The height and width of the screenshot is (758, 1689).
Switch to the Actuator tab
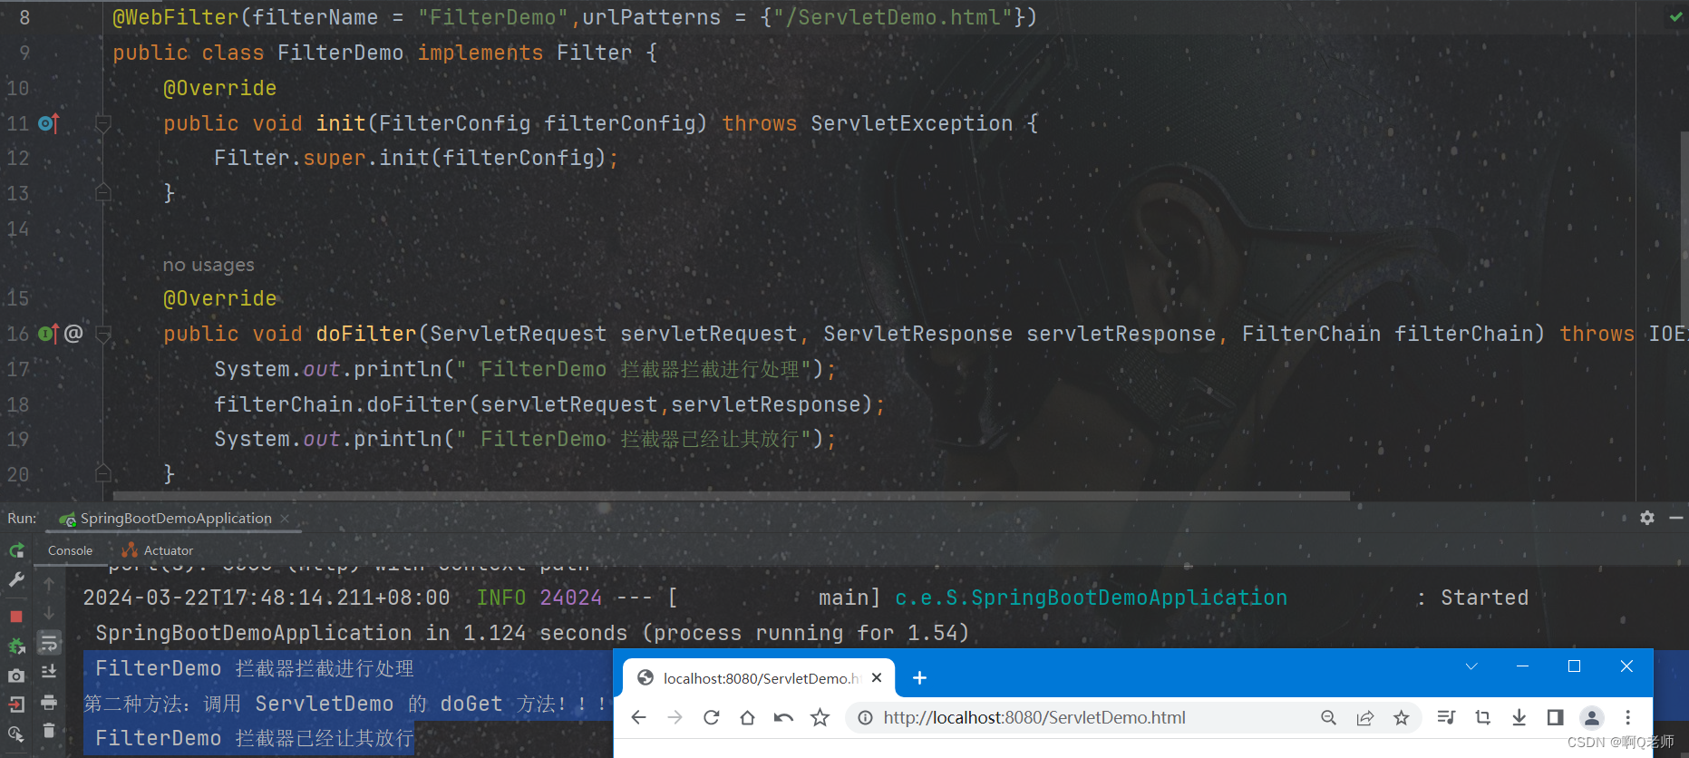(x=158, y=550)
